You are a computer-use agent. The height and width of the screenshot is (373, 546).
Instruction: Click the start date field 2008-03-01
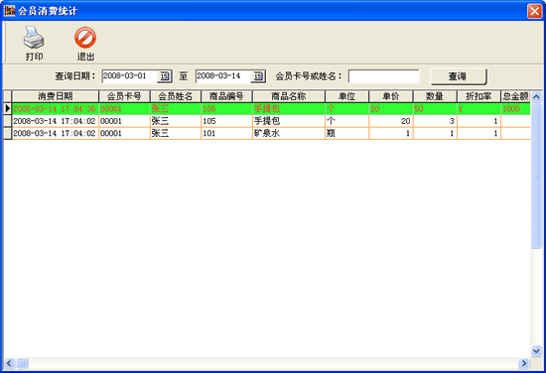pyautogui.click(x=129, y=76)
